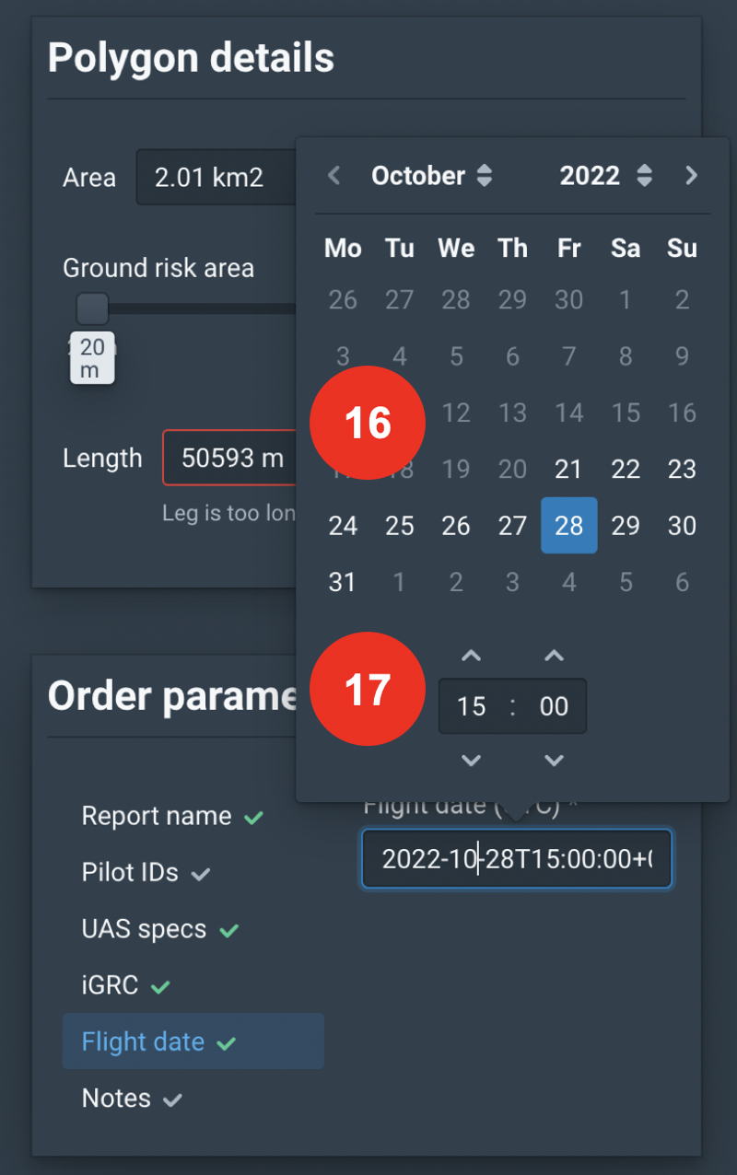Increase the minutes with up arrow
The image size is (737, 1175).
554,657
